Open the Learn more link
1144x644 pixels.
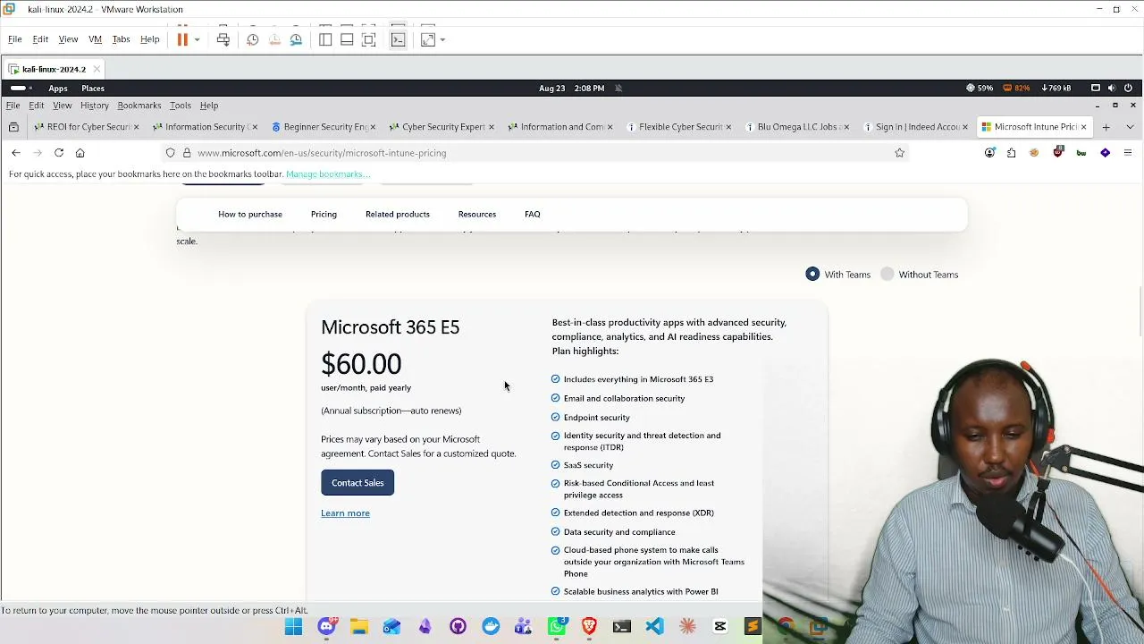(x=345, y=513)
